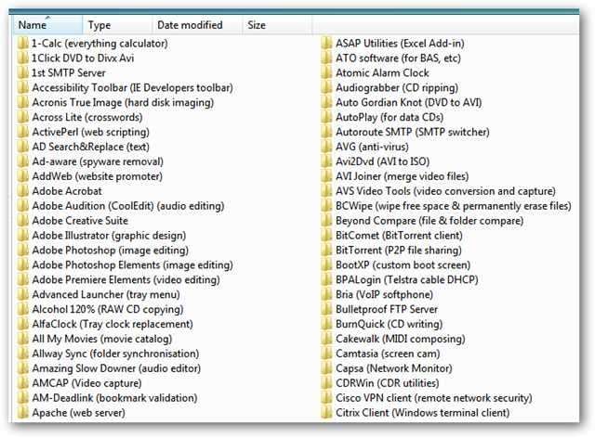
Task: Click the Across Lite folder icon
Action: (x=22, y=117)
